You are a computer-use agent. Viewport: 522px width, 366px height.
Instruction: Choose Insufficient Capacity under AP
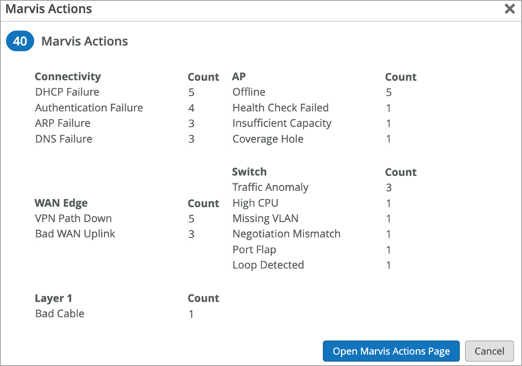[281, 124]
